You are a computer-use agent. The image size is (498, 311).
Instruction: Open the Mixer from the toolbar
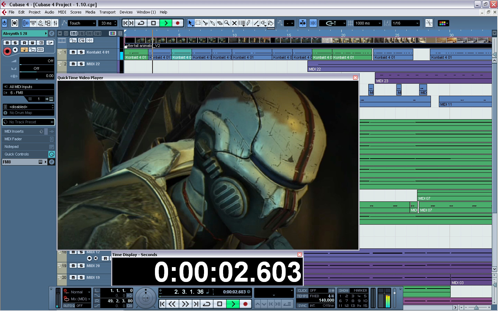pos(55,23)
